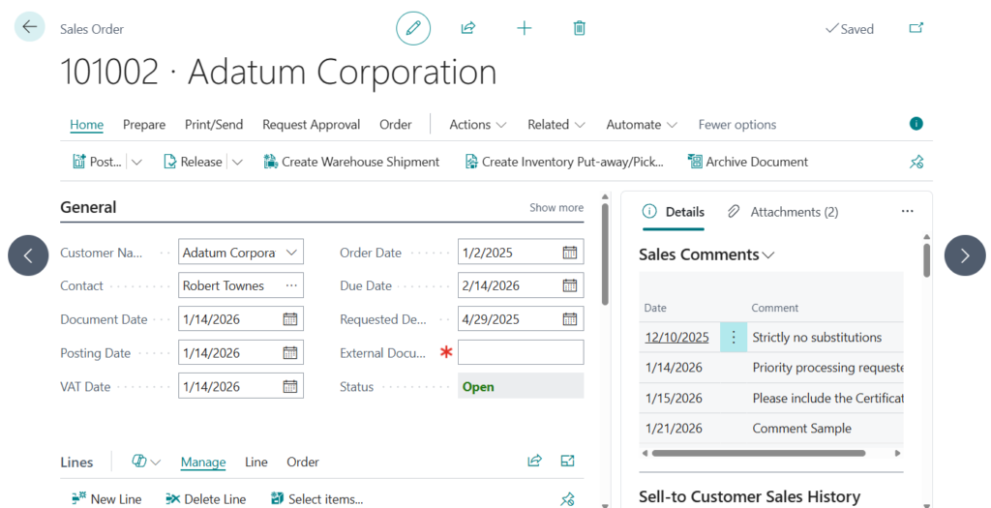The width and height of the screenshot is (991, 508).
Task: Click the Show more link
Action: (556, 207)
